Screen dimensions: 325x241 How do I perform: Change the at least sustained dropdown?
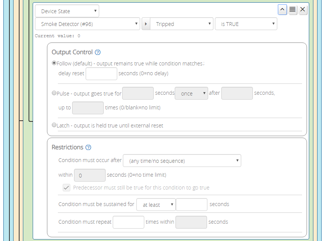click(156, 204)
